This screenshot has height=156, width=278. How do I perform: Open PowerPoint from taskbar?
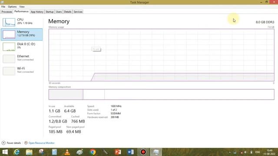point(118,152)
